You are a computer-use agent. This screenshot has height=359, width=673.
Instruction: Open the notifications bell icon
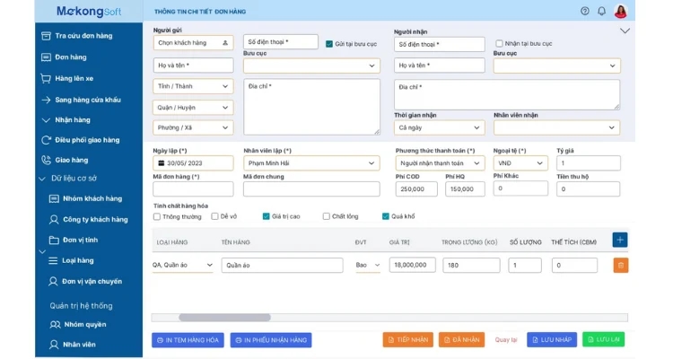(x=602, y=11)
